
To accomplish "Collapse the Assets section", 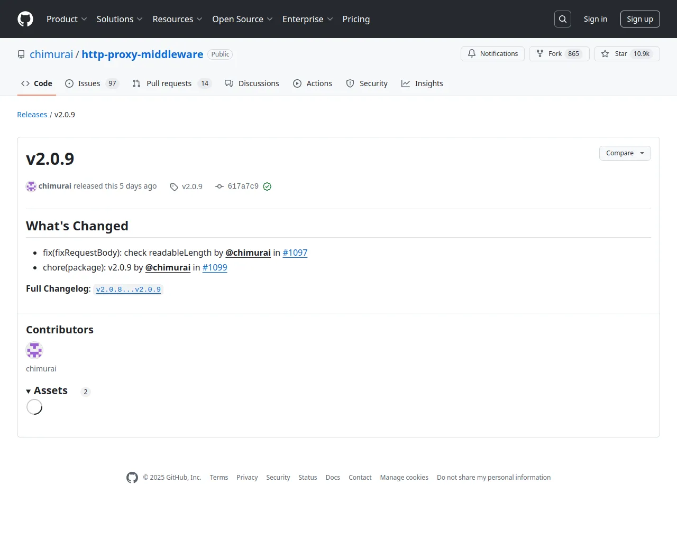I will coord(47,391).
